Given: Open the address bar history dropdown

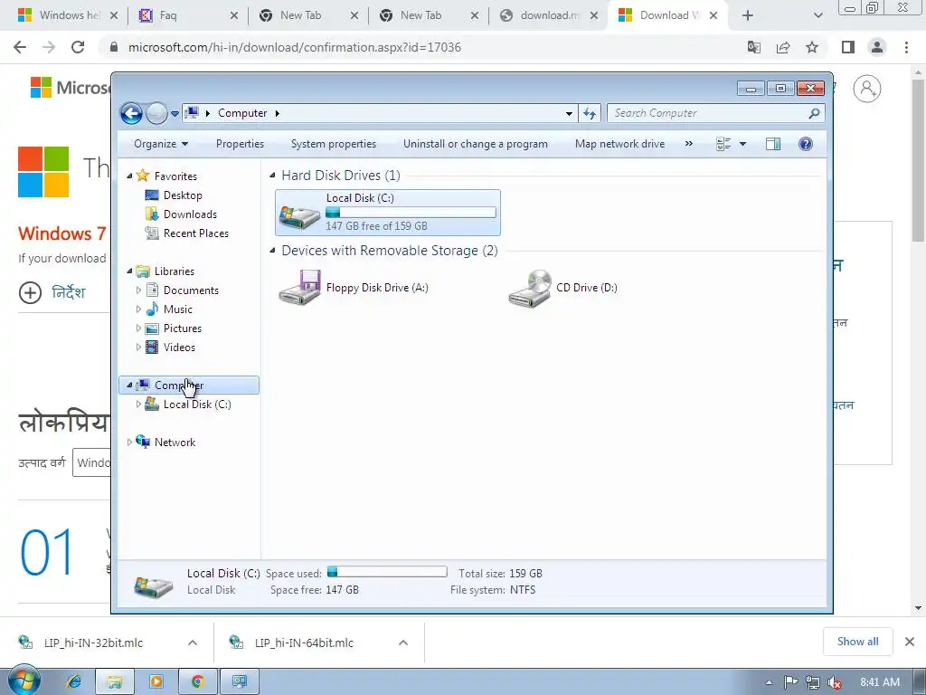Looking at the screenshot, I should (x=569, y=113).
